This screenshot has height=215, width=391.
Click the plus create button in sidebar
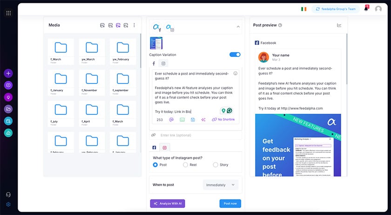8,73
